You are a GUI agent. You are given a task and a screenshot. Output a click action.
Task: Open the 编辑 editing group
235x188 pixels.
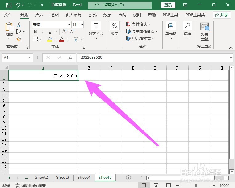(x=188, y=31)
